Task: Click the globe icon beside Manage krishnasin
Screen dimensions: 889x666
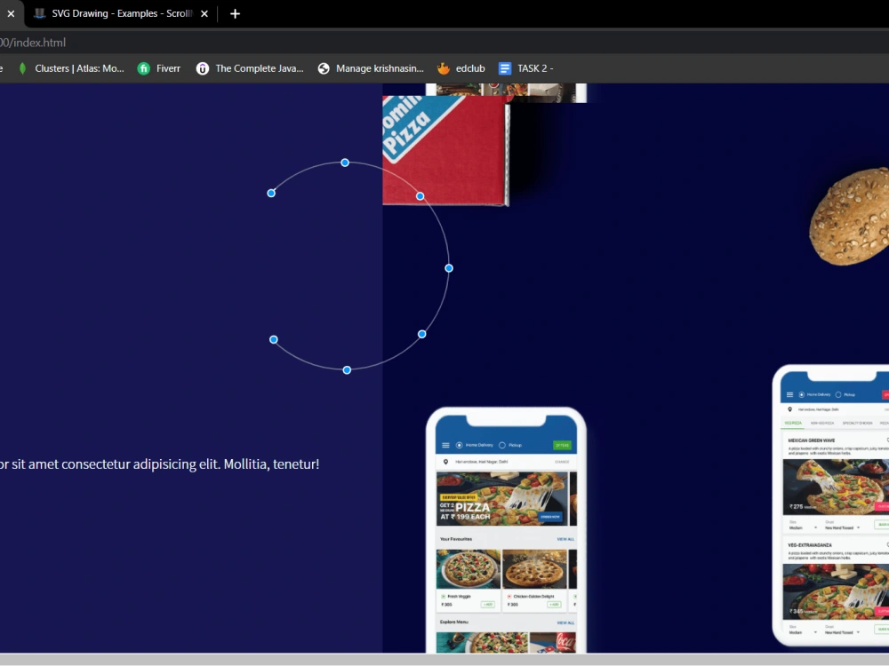Action: [324, 68]
